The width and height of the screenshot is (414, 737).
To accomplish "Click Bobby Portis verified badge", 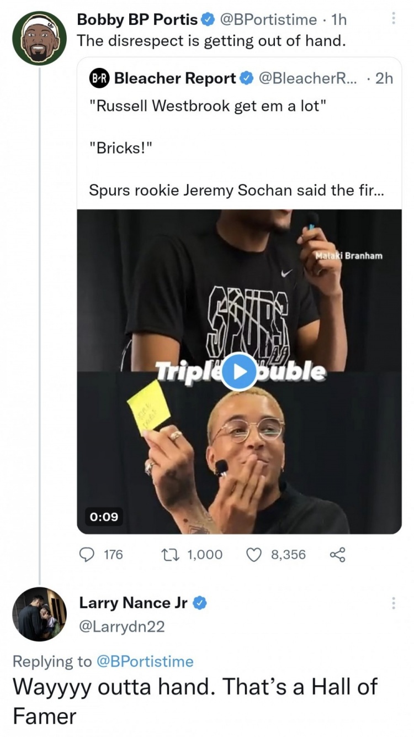I will coord(208,20).
